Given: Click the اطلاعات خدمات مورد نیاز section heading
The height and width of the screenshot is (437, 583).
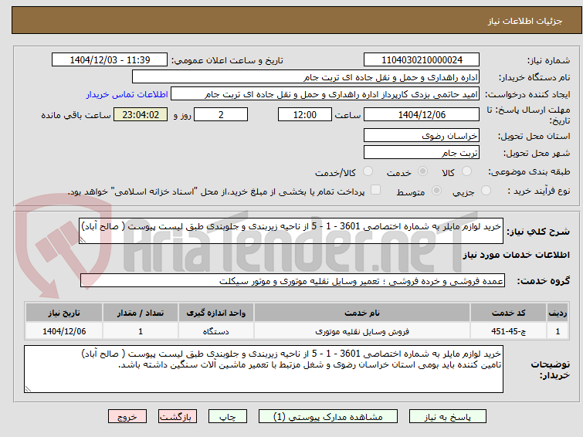Looking at the screenshot, I should click(x=516, y=255).
